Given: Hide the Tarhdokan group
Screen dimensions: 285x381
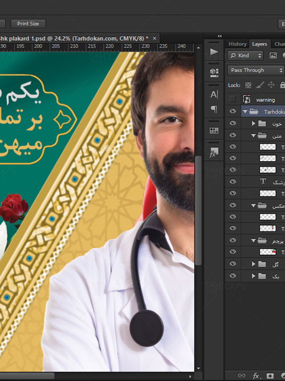Looking at the screenshot, I should click(233, 111).
